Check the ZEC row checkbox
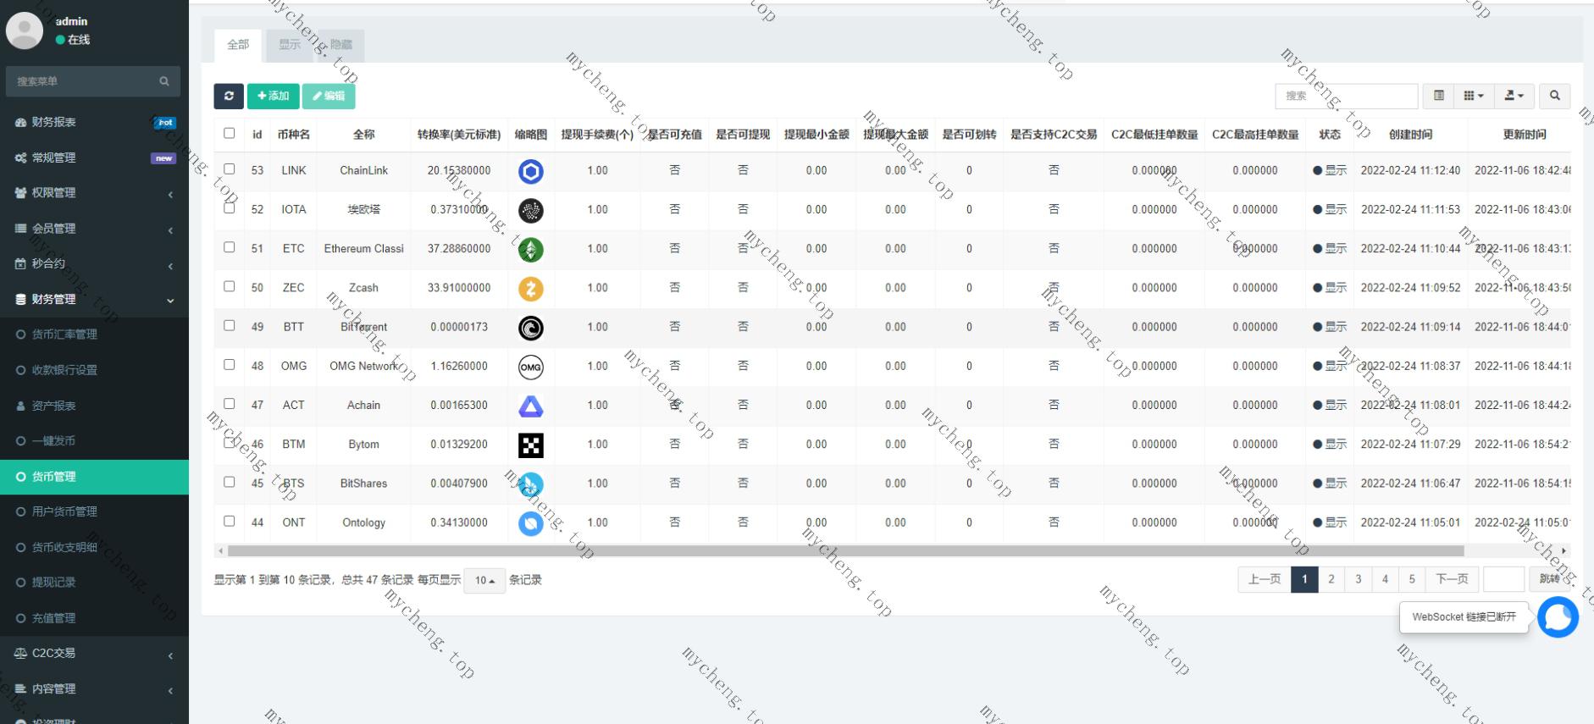Image resolution: width=1594 pixels, height=724 pixels. 229,286
